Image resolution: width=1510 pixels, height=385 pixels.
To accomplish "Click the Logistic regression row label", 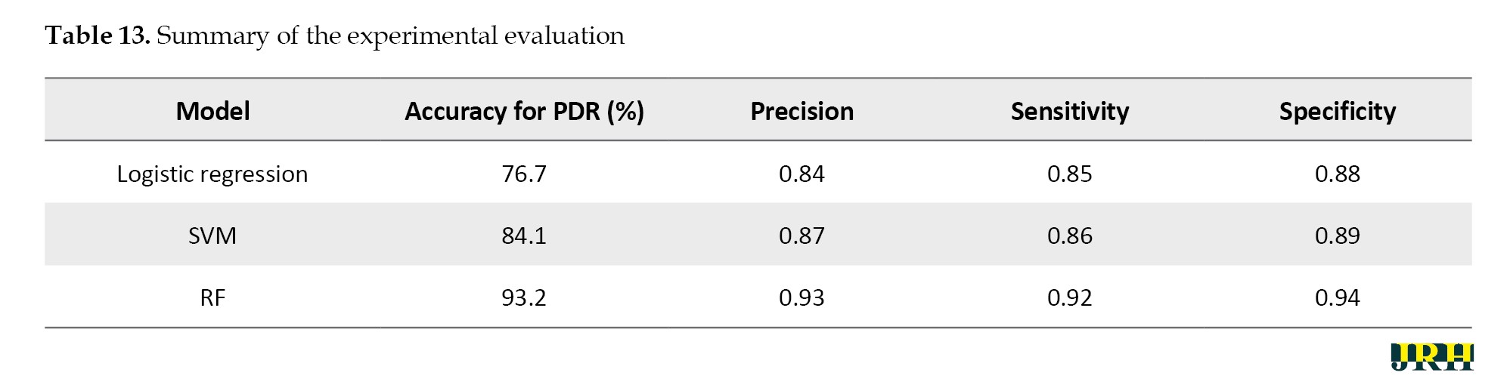I will (x=212, y=174).
